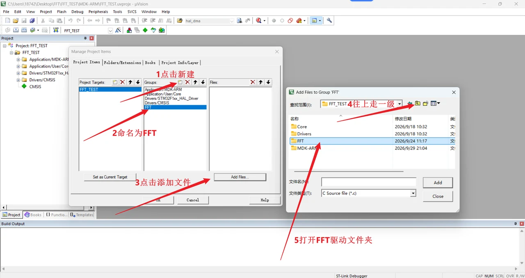Open the file type dropdown showing C Source file
525x278 pixels.
click(413, 193)
